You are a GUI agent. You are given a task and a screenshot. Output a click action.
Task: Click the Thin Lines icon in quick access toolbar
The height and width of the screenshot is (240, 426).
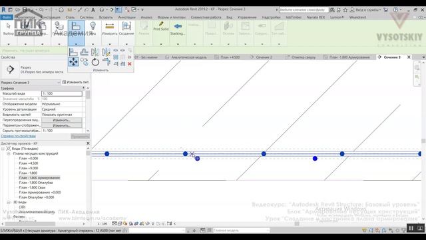(118, 10)
